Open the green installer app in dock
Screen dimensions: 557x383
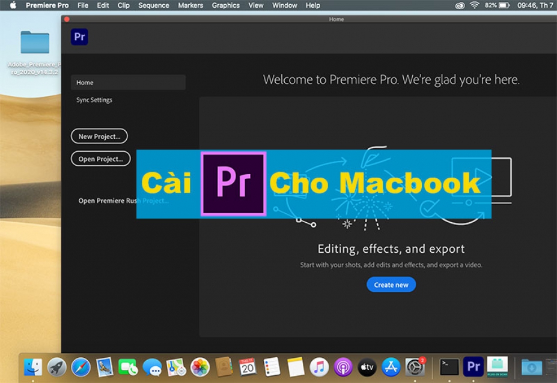[498, 367]
